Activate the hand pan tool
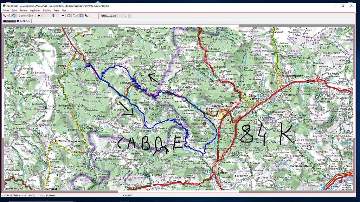This screenshot has width=360, height=202. point(14,16)
